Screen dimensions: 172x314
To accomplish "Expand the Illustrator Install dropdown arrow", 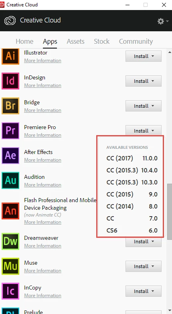I will (x=153, y=56).
